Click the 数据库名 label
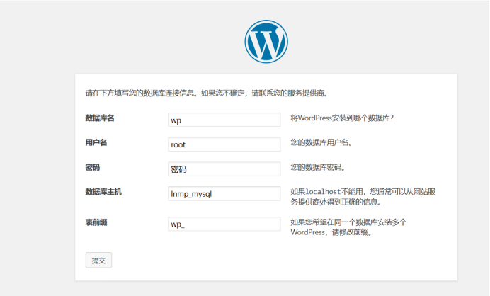Image resolution: width=490 pixels, height=296 pixels. point(100,118)
